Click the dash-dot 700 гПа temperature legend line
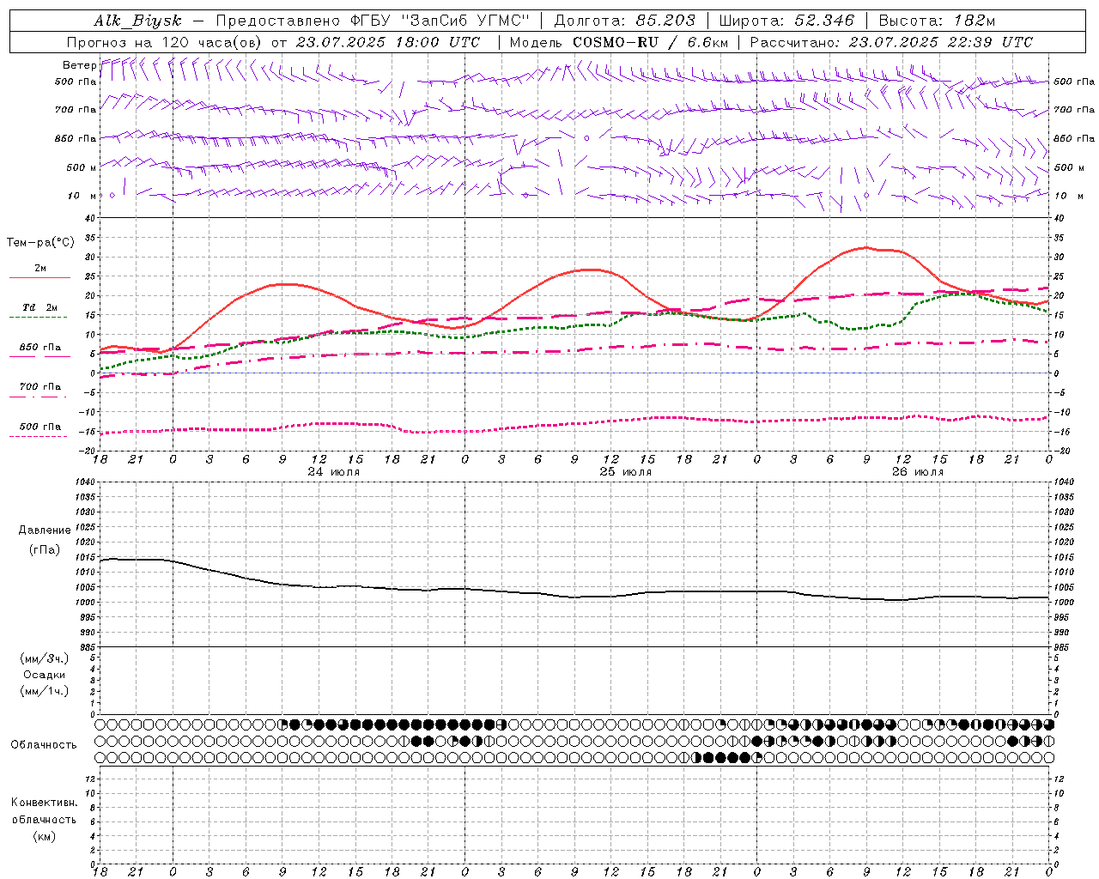The width and height of the screenshot is (1099, 879). point(39,397)
